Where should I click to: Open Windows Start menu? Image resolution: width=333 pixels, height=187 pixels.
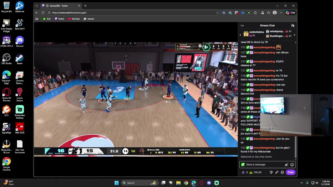tap(117, 183)
